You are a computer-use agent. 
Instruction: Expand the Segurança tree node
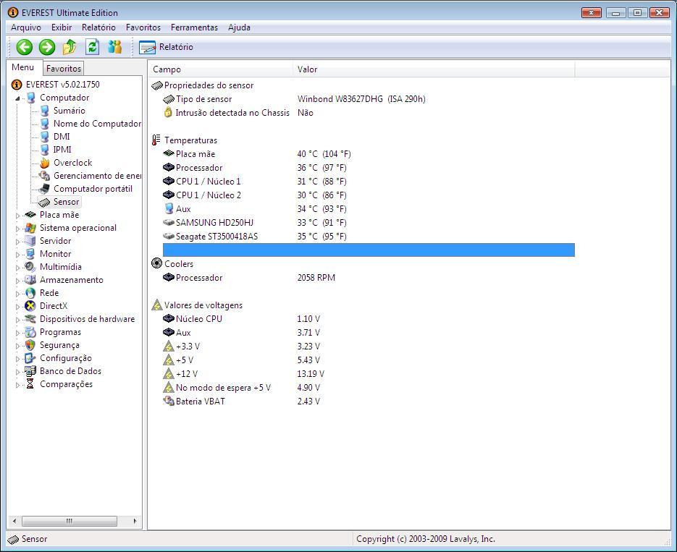pos(17,345)
